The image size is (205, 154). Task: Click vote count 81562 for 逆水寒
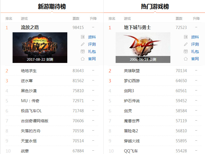pyautogui.click(x=78, y=81)
